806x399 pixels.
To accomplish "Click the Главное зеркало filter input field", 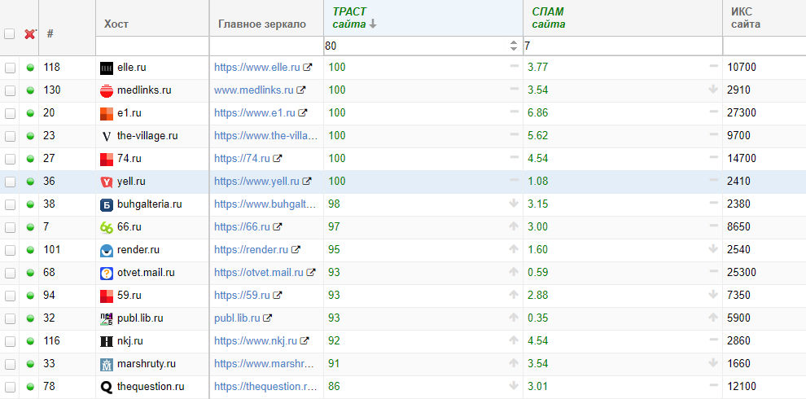I will click(x=266, y=46).
